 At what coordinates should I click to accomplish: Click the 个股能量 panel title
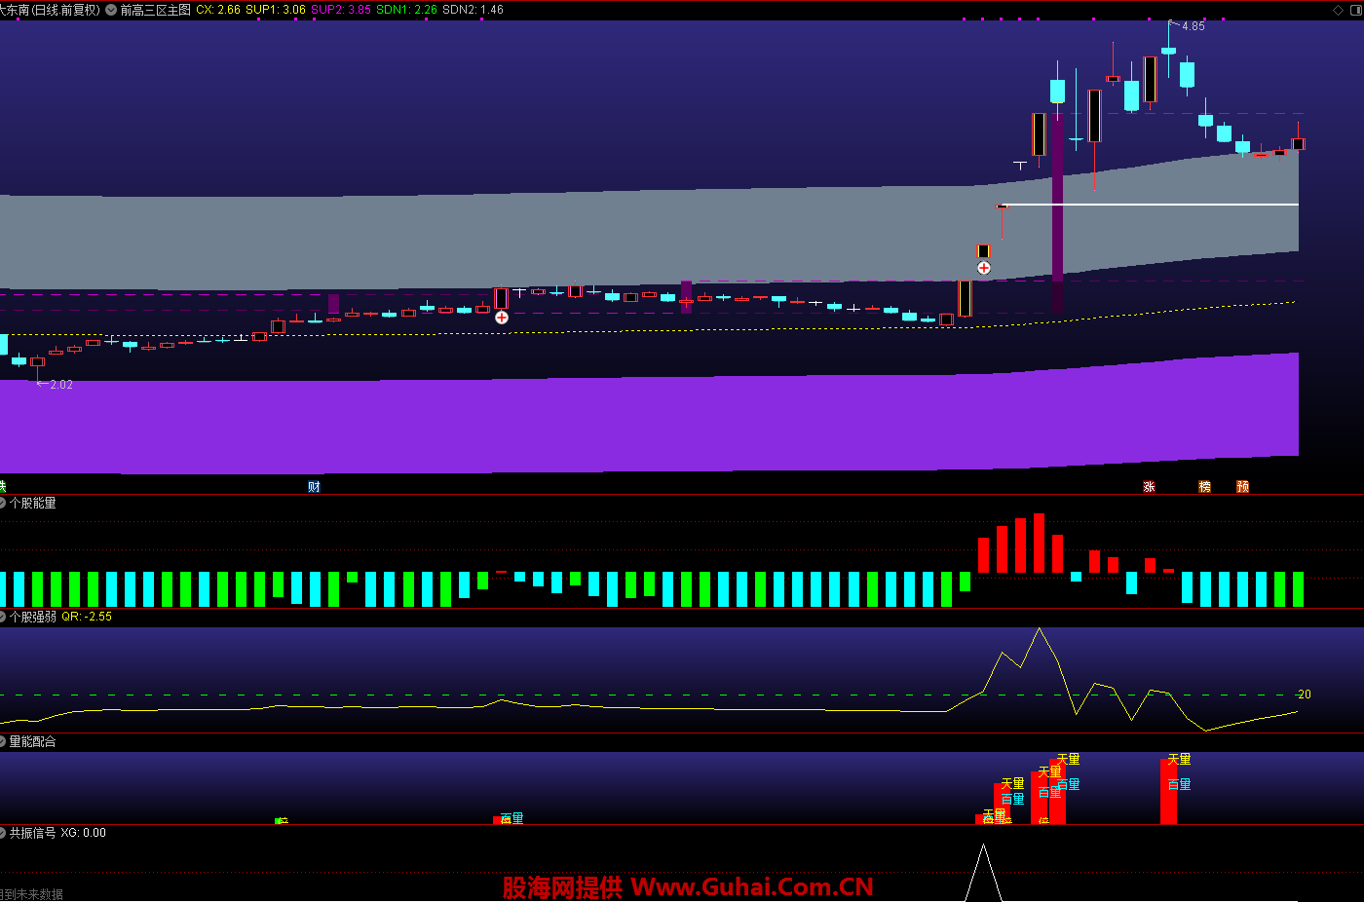click(33, 503)
